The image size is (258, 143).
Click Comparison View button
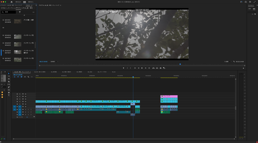coord(164,68)
